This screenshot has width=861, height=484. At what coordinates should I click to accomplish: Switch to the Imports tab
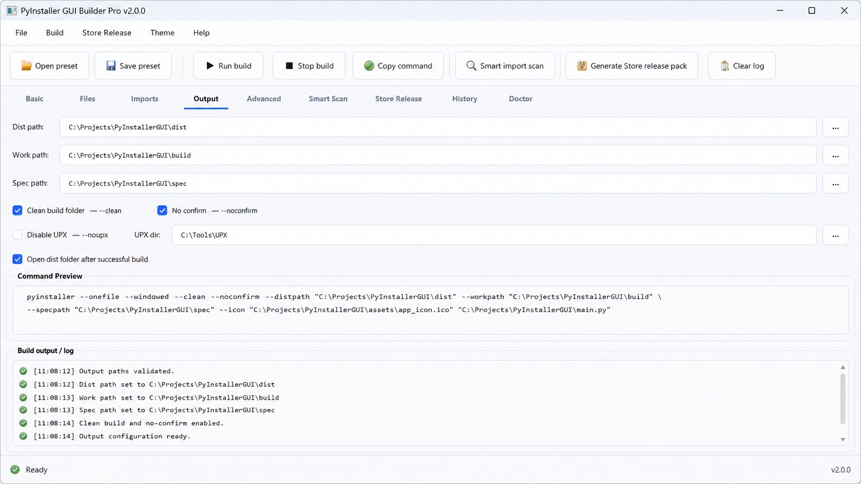[145, 99]
